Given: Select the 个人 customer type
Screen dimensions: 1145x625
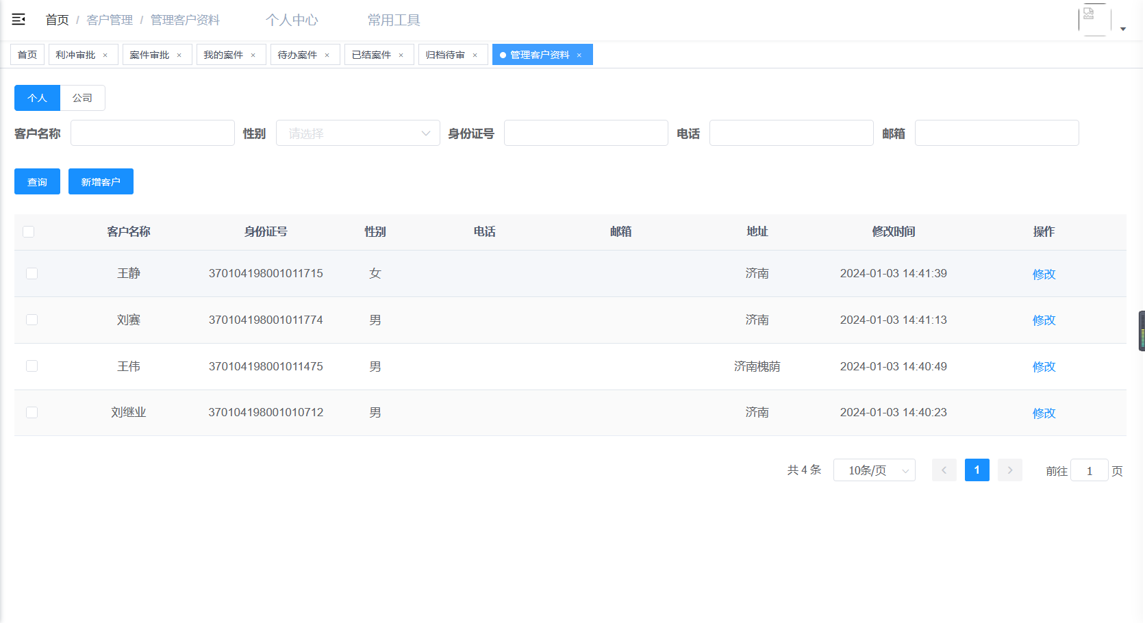Looking at the screenshot, I should [x=38, y=98].
